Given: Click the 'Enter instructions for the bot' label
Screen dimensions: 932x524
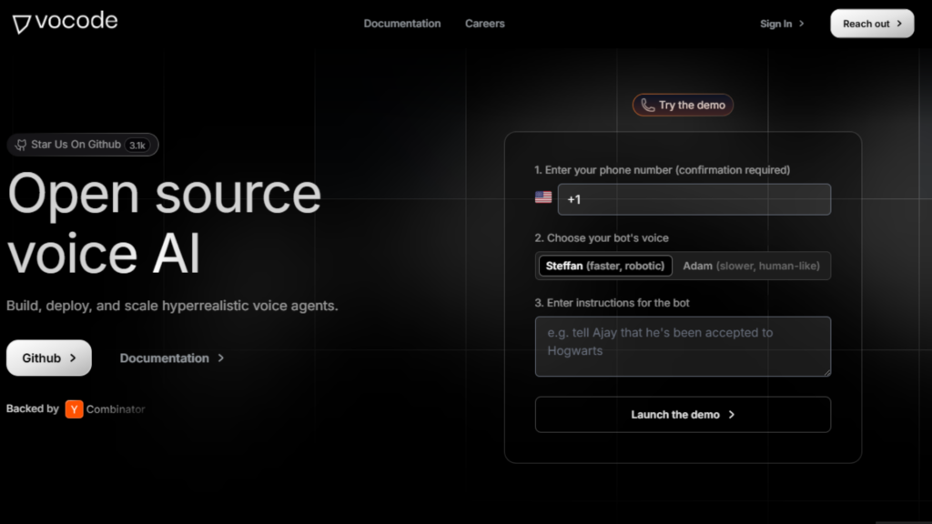Looking at the screenshot, I should [612, 303].
